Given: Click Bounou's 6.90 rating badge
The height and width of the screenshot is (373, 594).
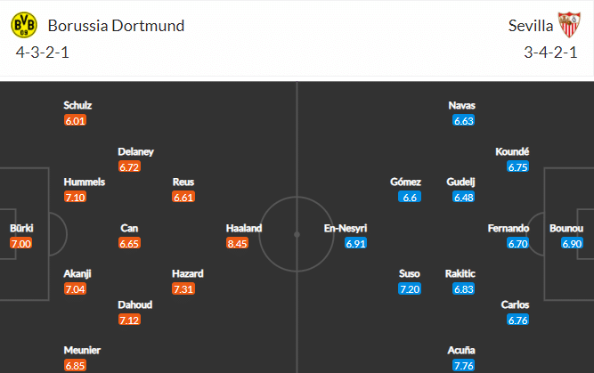Looking at the screenshot, I should click(572, 243).
